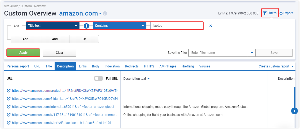Clear the filter settings

(59, 53)
